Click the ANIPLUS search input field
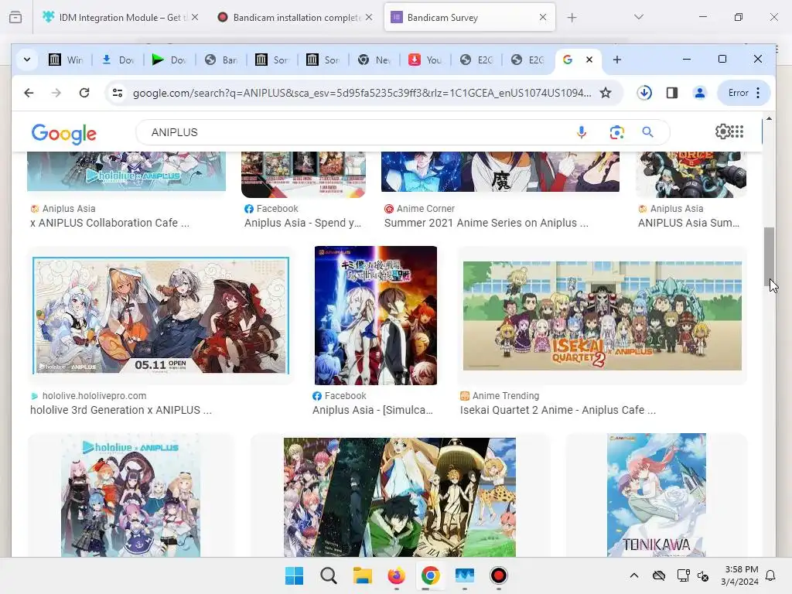Image resolution: width=792 pixels, height=594 pixels. pyautogui.click(x=353, y=132)
